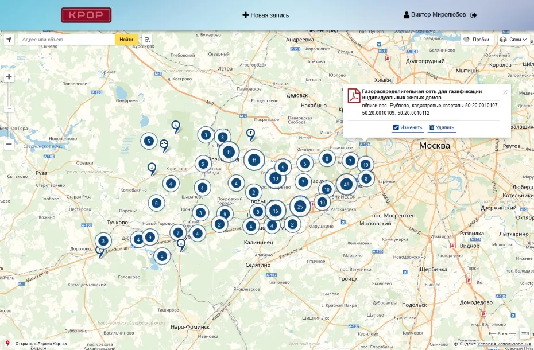Click the logout icon next to user name
This screenshot has height=350, width=534.
click(x=474, y=15)
